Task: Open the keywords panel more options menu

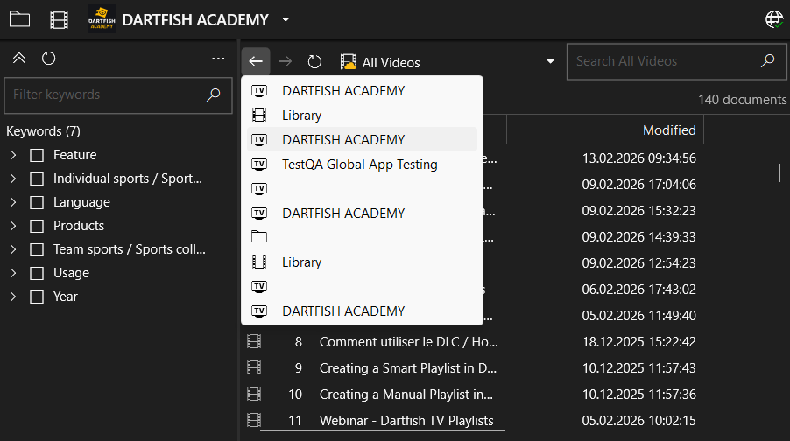Action: tap(218, 59)
